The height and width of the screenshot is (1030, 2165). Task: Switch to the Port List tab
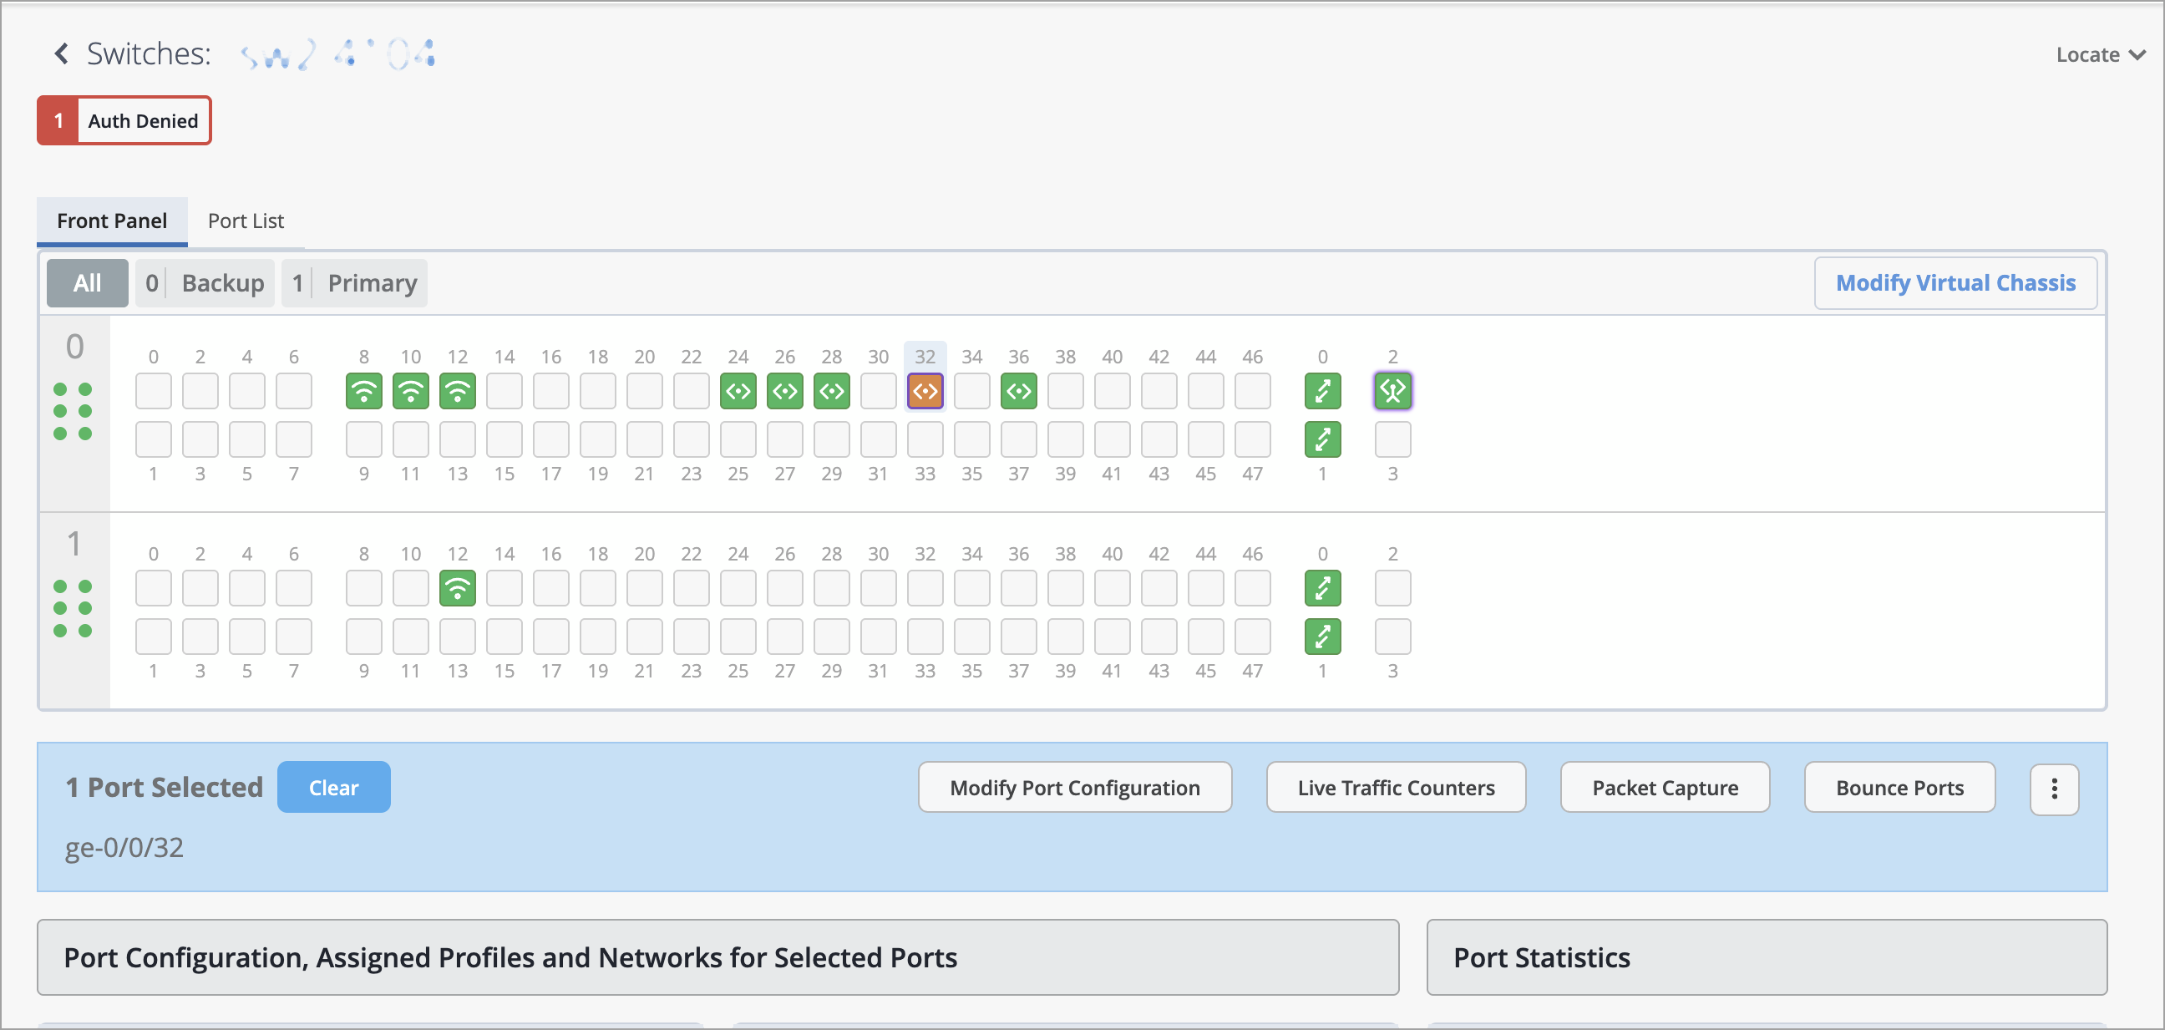tap(246, 221)
